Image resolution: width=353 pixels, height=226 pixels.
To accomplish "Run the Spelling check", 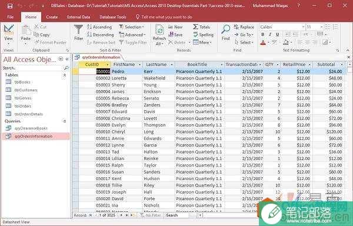I will point(203,35).
